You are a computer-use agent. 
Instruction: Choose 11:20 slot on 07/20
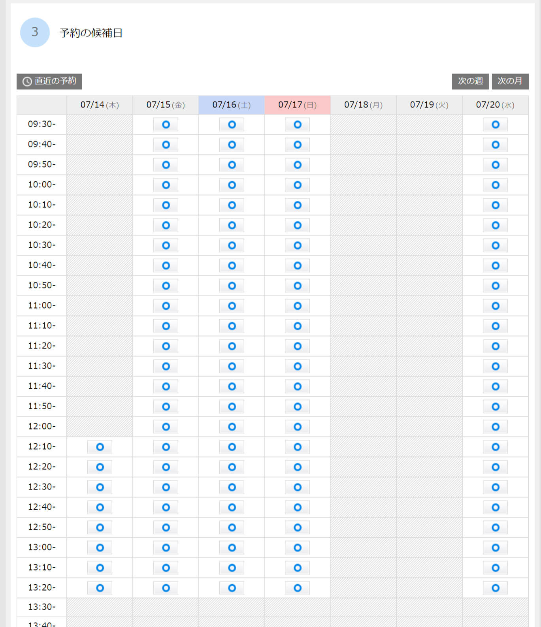496,346
